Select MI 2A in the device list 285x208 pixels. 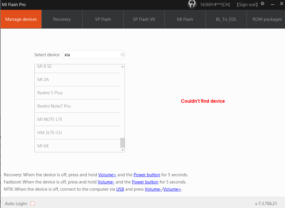click(x=78, y=80)
